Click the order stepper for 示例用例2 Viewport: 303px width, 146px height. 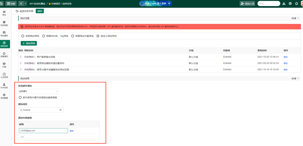[x=21, y=63]
